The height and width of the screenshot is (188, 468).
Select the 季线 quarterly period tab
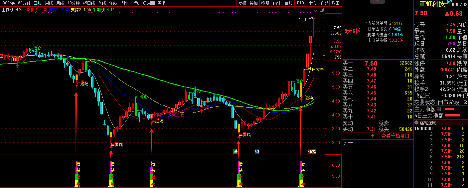[102, 3]
